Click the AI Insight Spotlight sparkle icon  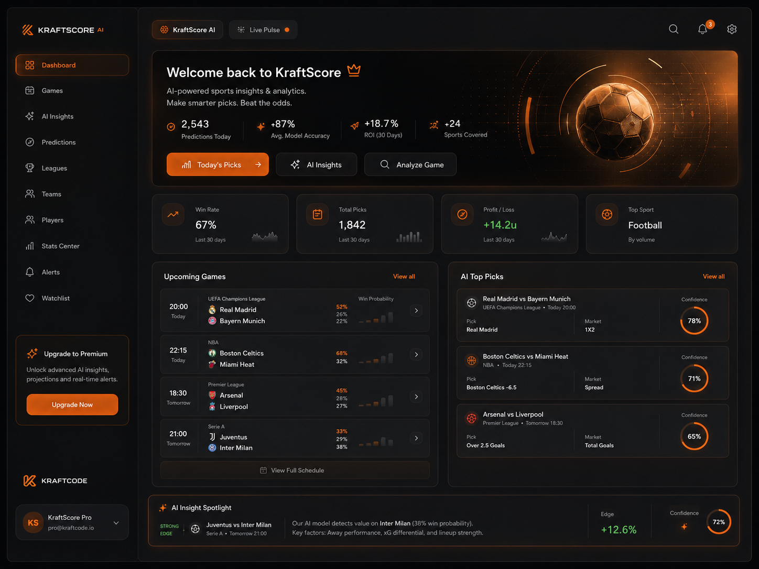coord(163,508)
